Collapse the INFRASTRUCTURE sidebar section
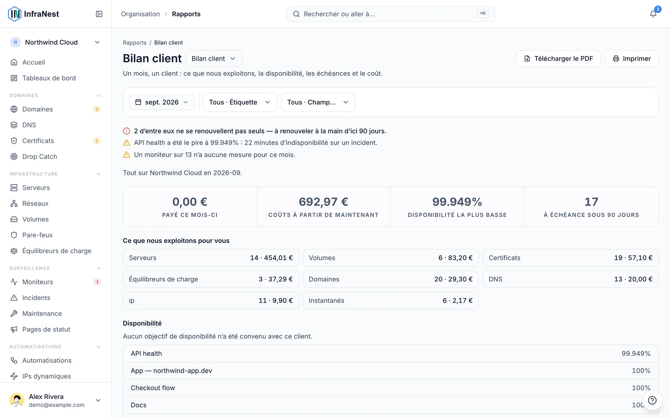 [98, 174]
